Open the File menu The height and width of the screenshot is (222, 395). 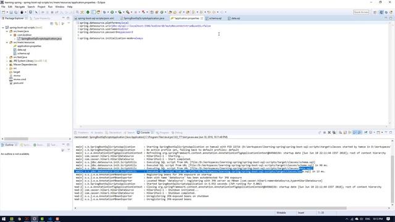pyautogui.click(x=3, y=7)
